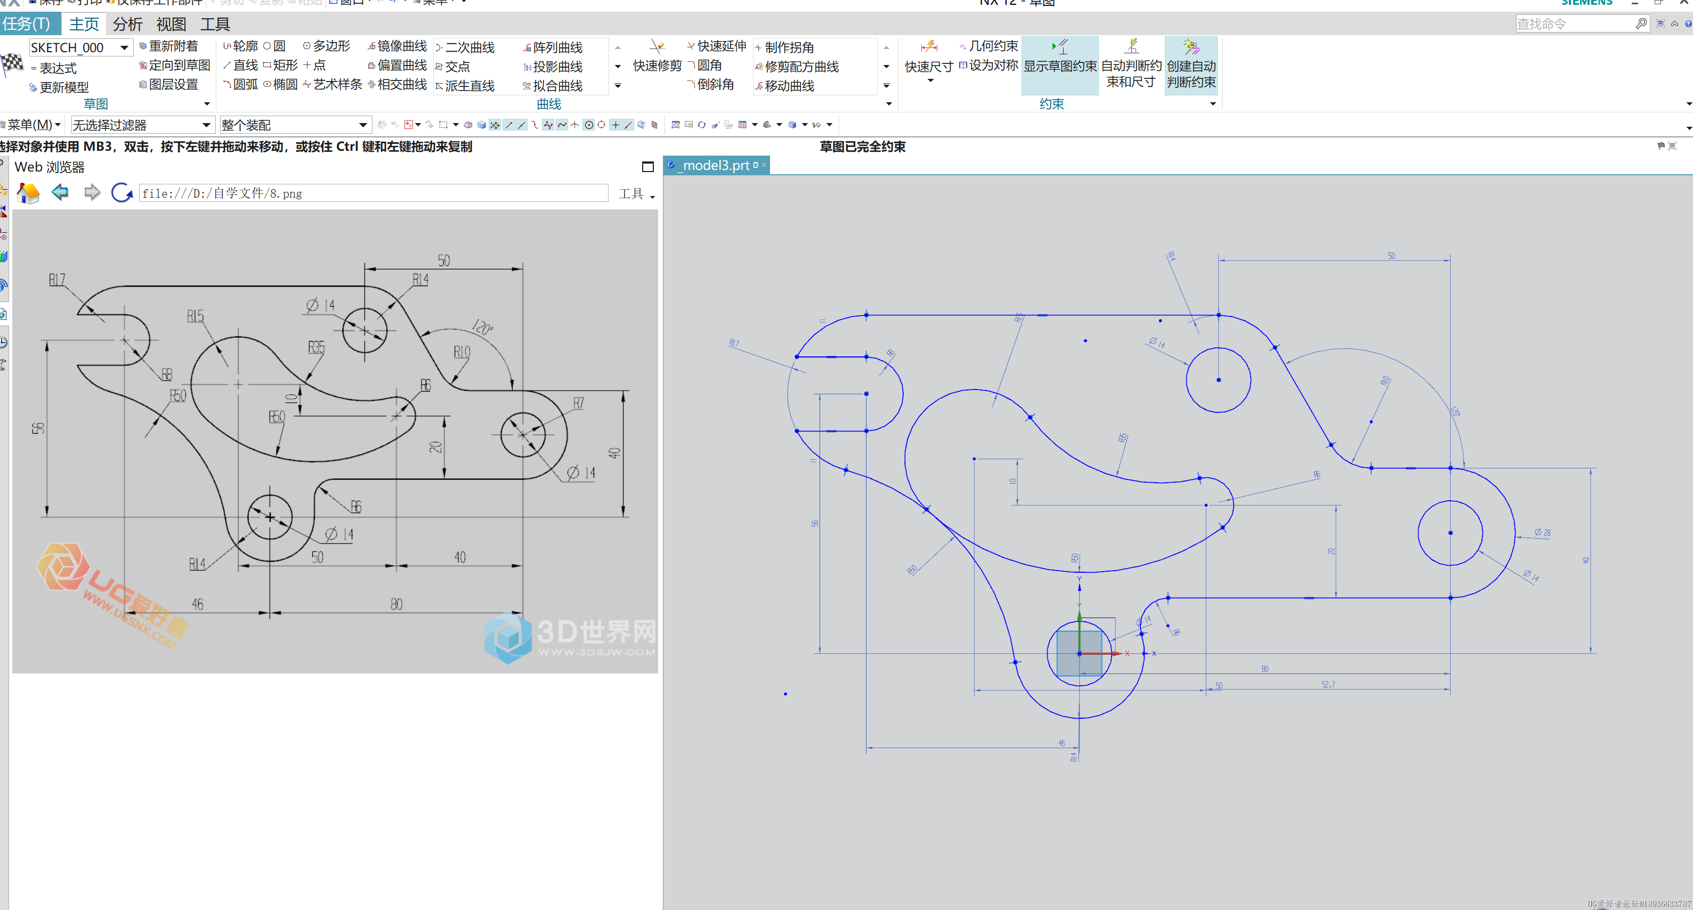Click 圆角 (Fillet) tool
This screenshot has height=910, width=1693.
(704, 65)
